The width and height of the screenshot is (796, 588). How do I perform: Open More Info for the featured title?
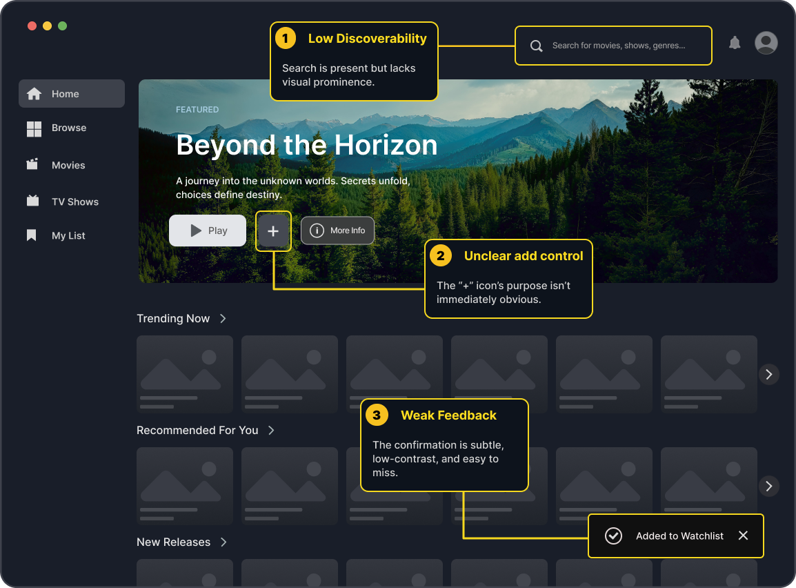click(x=337, y=231)
